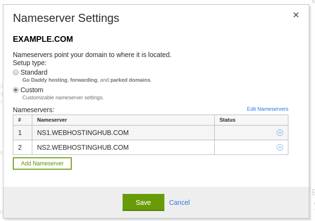Click the Nameserver column header
This screenshot has width=315, height=221.
click(52, 120)
